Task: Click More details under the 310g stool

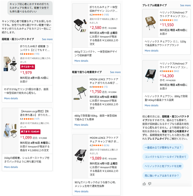Action: (x=11, y=98)
